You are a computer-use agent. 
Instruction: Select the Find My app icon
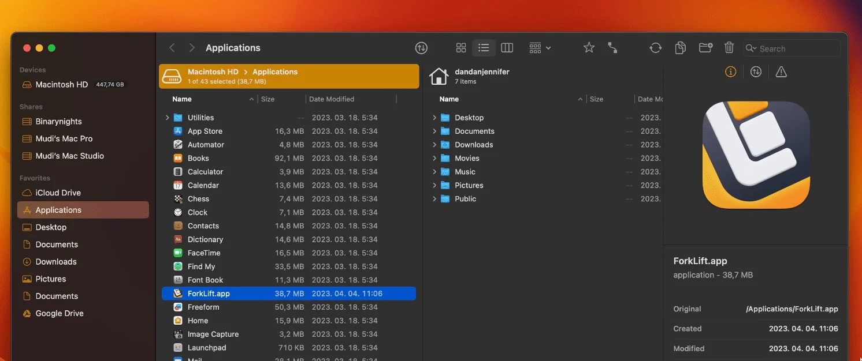[178, 266]
